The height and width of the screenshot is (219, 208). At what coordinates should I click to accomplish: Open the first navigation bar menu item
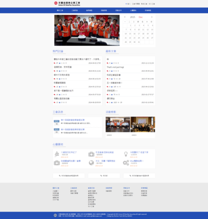pyautogui.click(x=60, y=10)
